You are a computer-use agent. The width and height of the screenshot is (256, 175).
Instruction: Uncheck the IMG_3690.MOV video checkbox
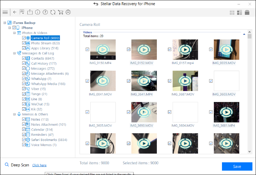click(128, 112)
